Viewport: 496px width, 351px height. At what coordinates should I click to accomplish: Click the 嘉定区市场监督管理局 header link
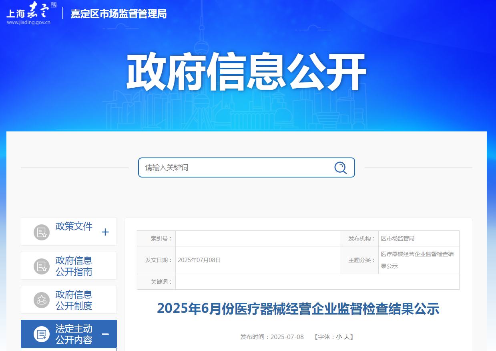click(118, 14)
